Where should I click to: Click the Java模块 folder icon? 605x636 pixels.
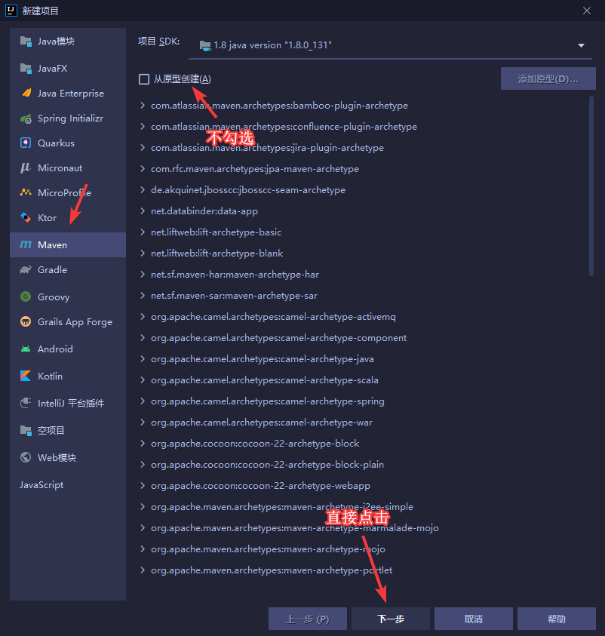[26, 41]
